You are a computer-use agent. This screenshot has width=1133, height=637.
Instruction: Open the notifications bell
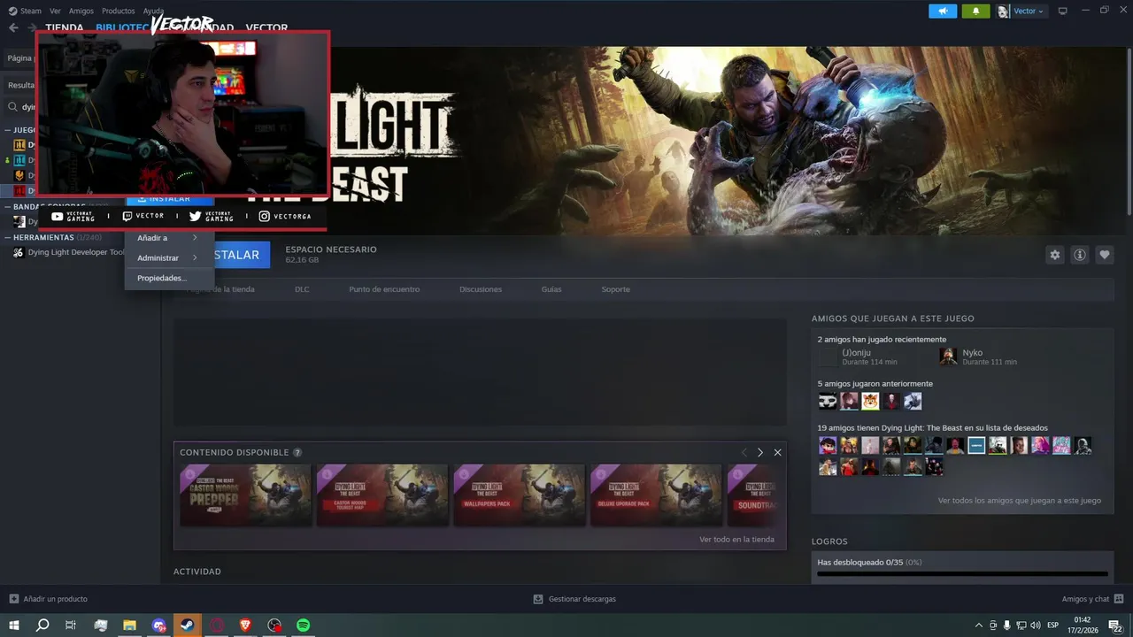click(976, 11)
